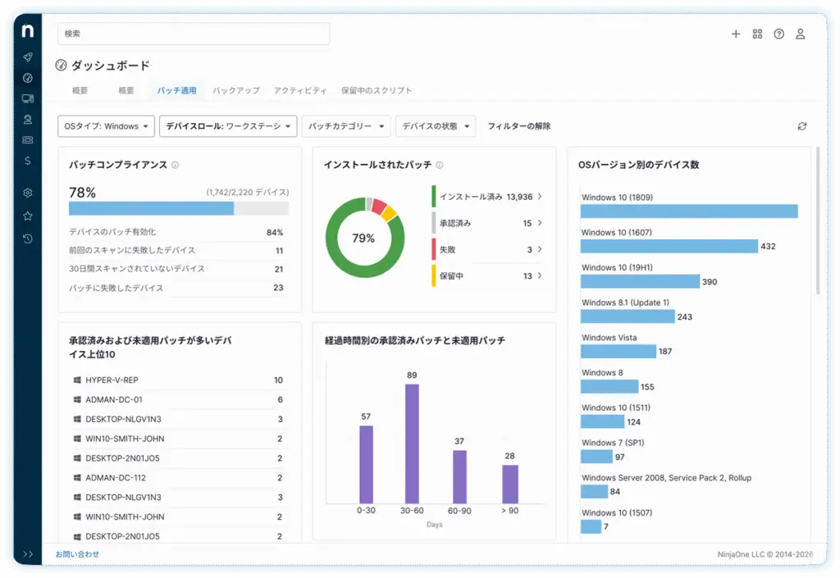The image size is (840, 578).
Task: Open the user sidebar icon below devices
Action: pyautogui.click(x=27, y=120)
